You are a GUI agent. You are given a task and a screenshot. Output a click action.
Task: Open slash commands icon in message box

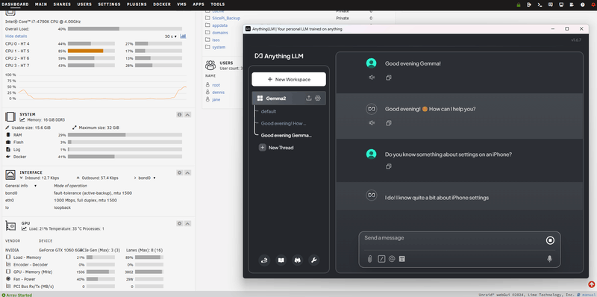[381, 259]
